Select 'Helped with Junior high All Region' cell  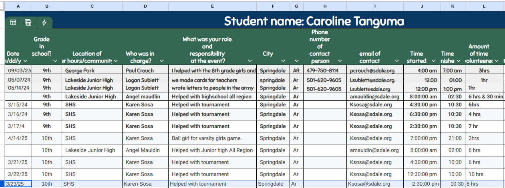(212, 150)
